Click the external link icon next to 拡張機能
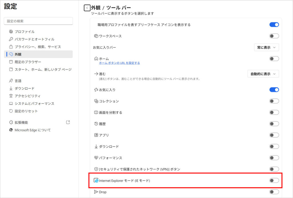The width and height of the screenshot is (293, 198). (68, 122)
